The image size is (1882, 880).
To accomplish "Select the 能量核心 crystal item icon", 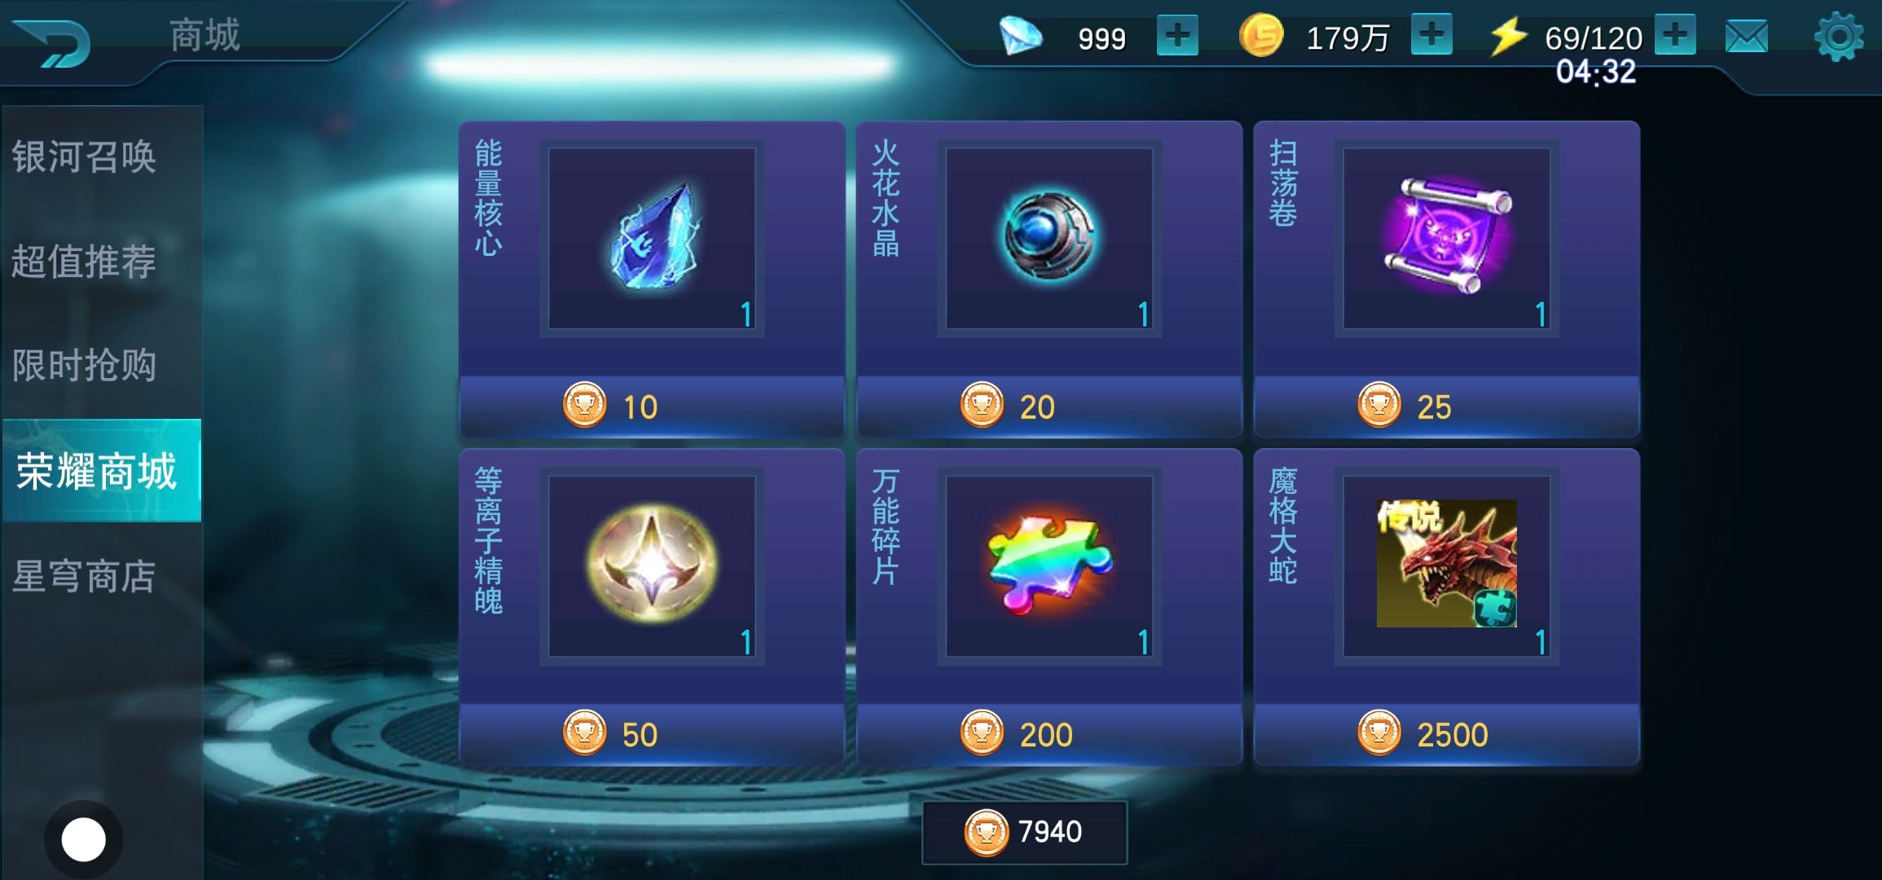I will 652,238.
